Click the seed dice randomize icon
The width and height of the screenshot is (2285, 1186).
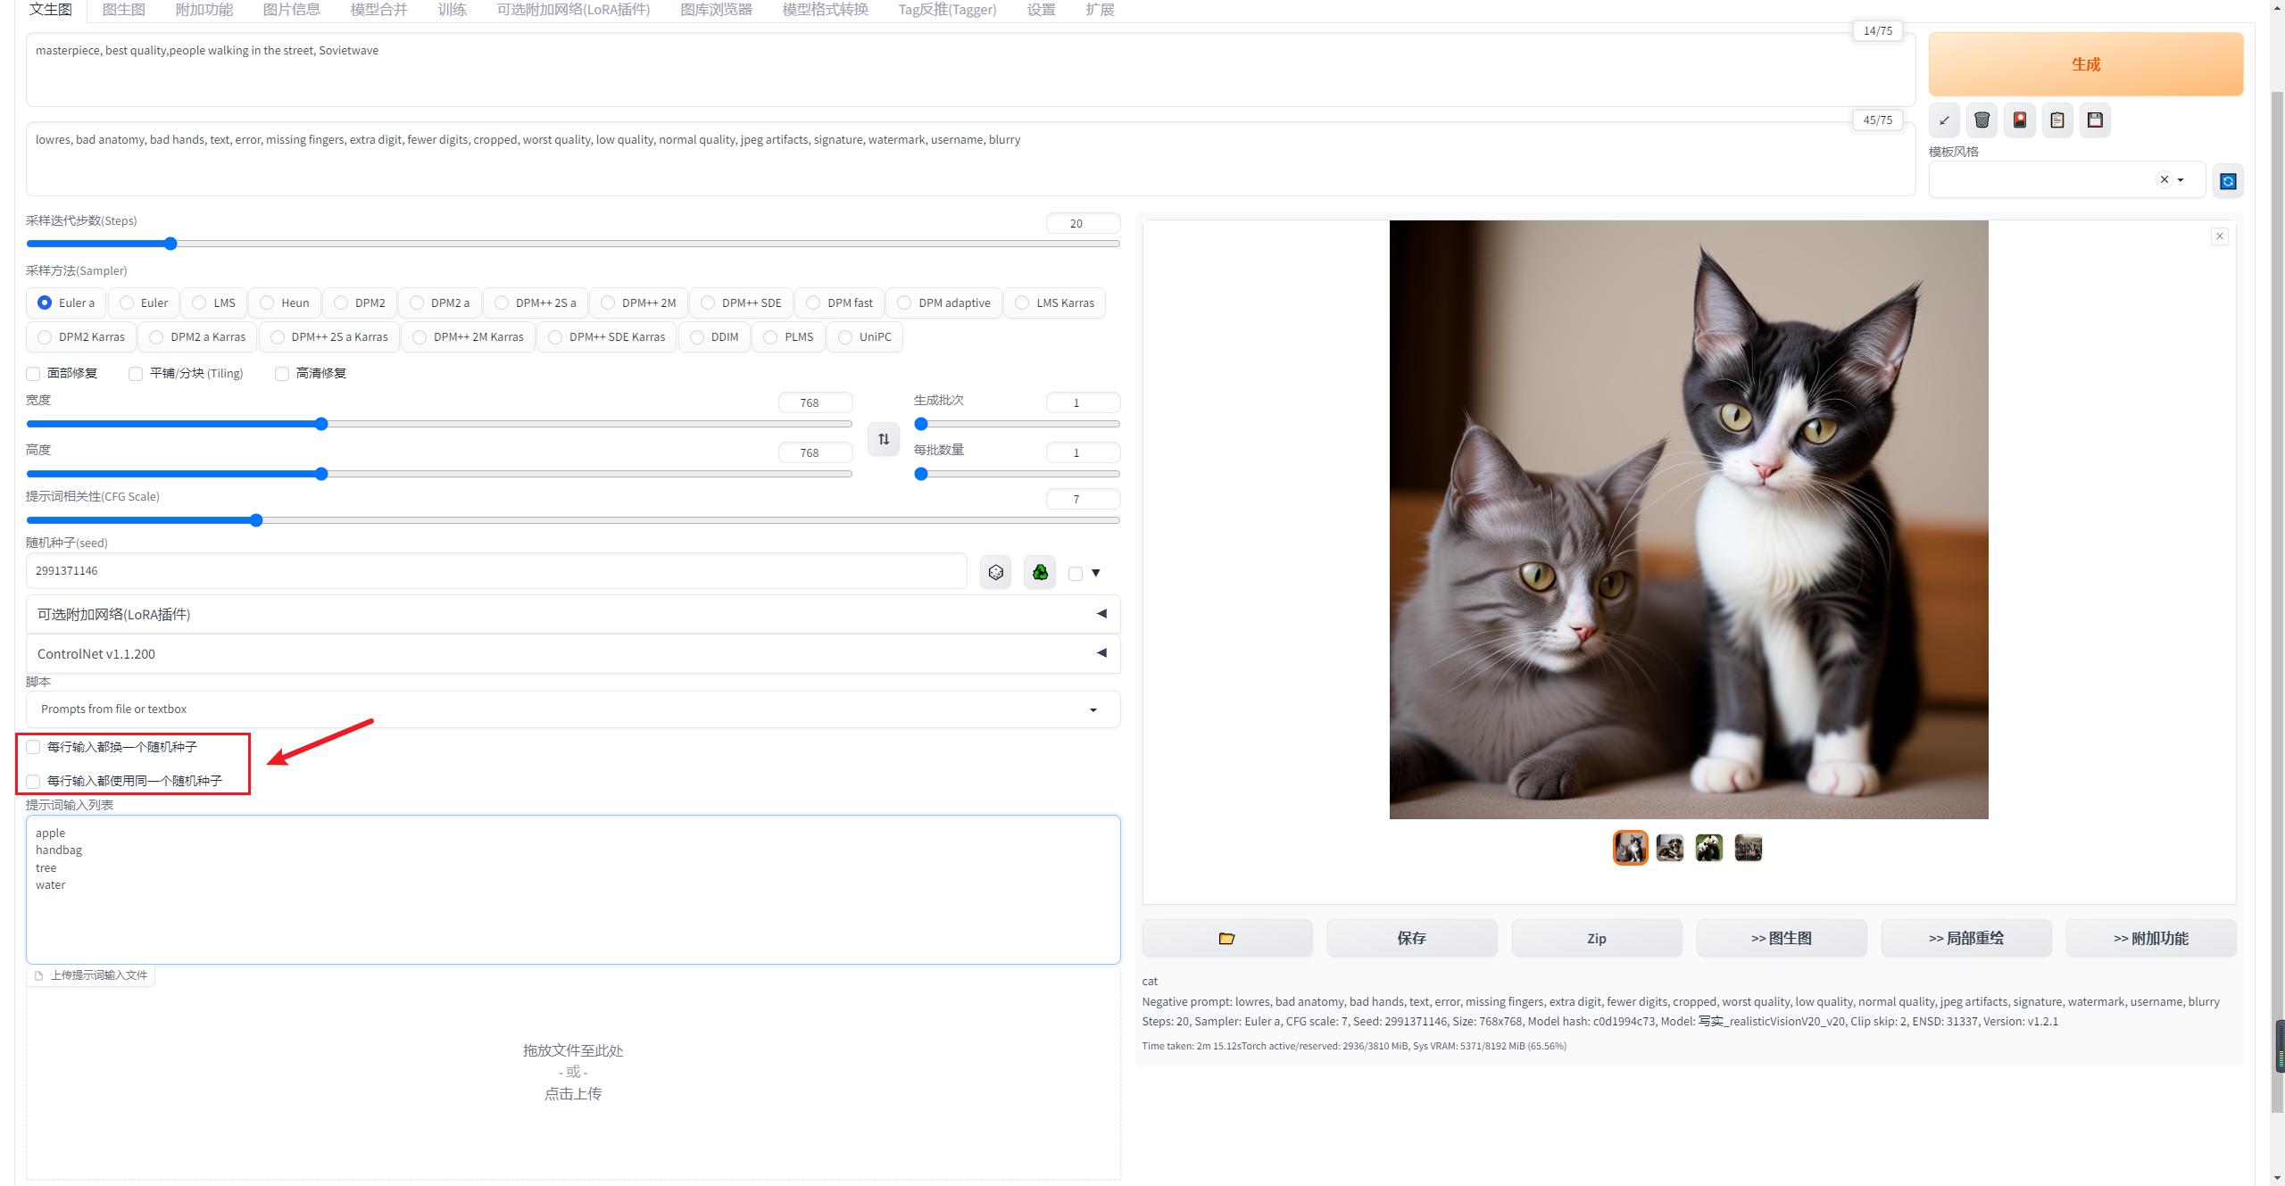(x=996, y=571)
